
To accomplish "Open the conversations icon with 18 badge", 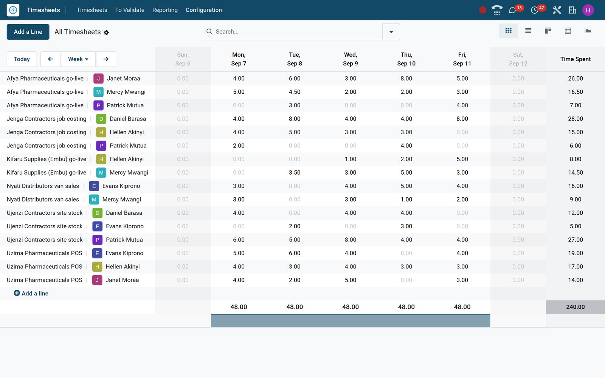I will tap(512, 10).
